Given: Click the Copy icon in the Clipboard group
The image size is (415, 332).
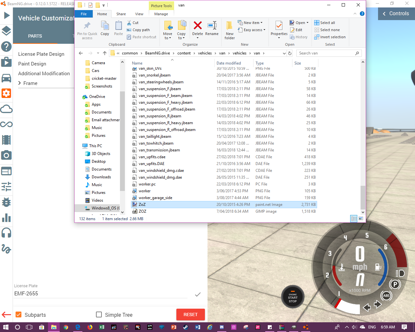Looking at the screenshot, I should tap(105, 28).
